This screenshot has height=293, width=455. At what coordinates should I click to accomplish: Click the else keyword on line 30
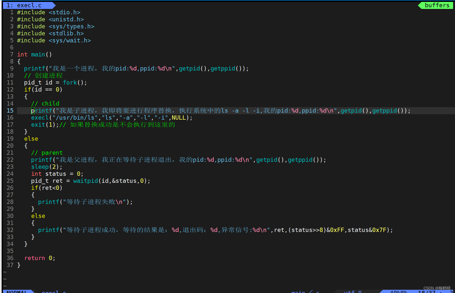38,216
